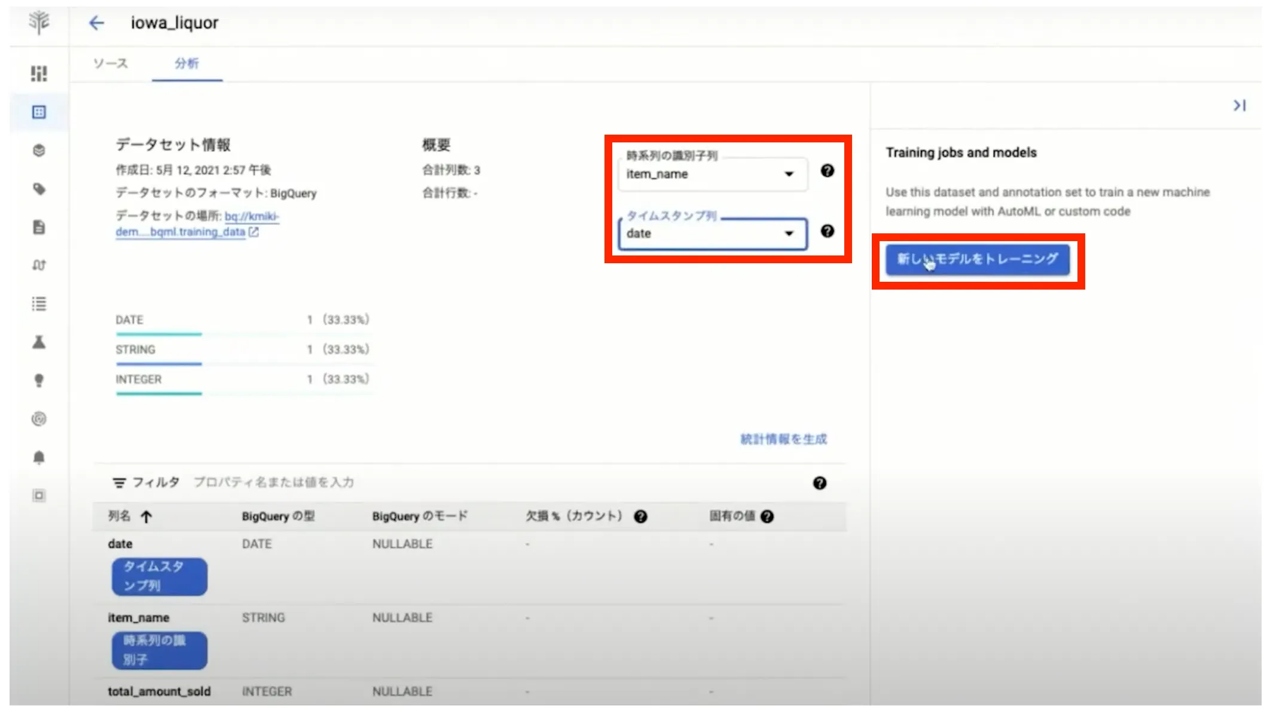
Task: Open help for 欠損% (カウント) column
Action: [640, 516]
